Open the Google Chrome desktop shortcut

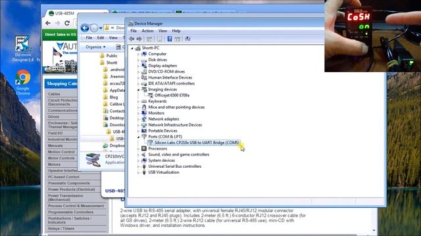pyautogui.click(x=23, y=82)
